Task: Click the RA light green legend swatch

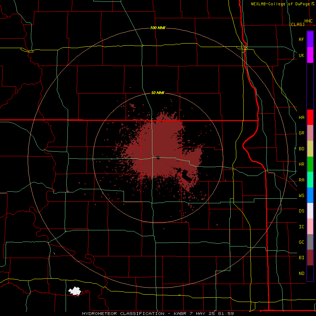Action: pos(310,180)
